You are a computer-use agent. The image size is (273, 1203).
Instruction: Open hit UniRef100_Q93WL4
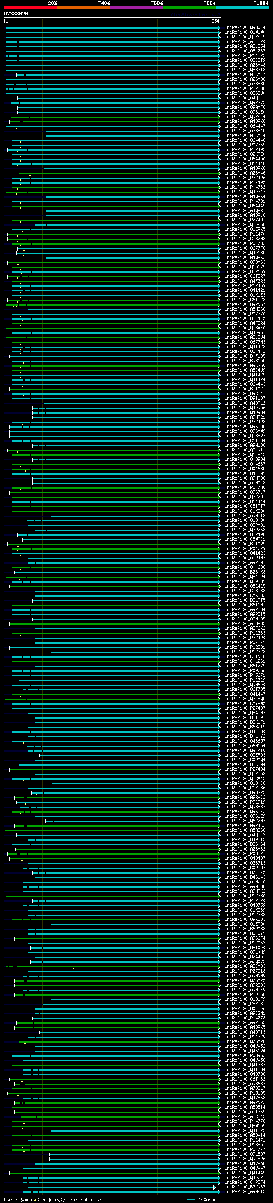[x=244, y=28]
